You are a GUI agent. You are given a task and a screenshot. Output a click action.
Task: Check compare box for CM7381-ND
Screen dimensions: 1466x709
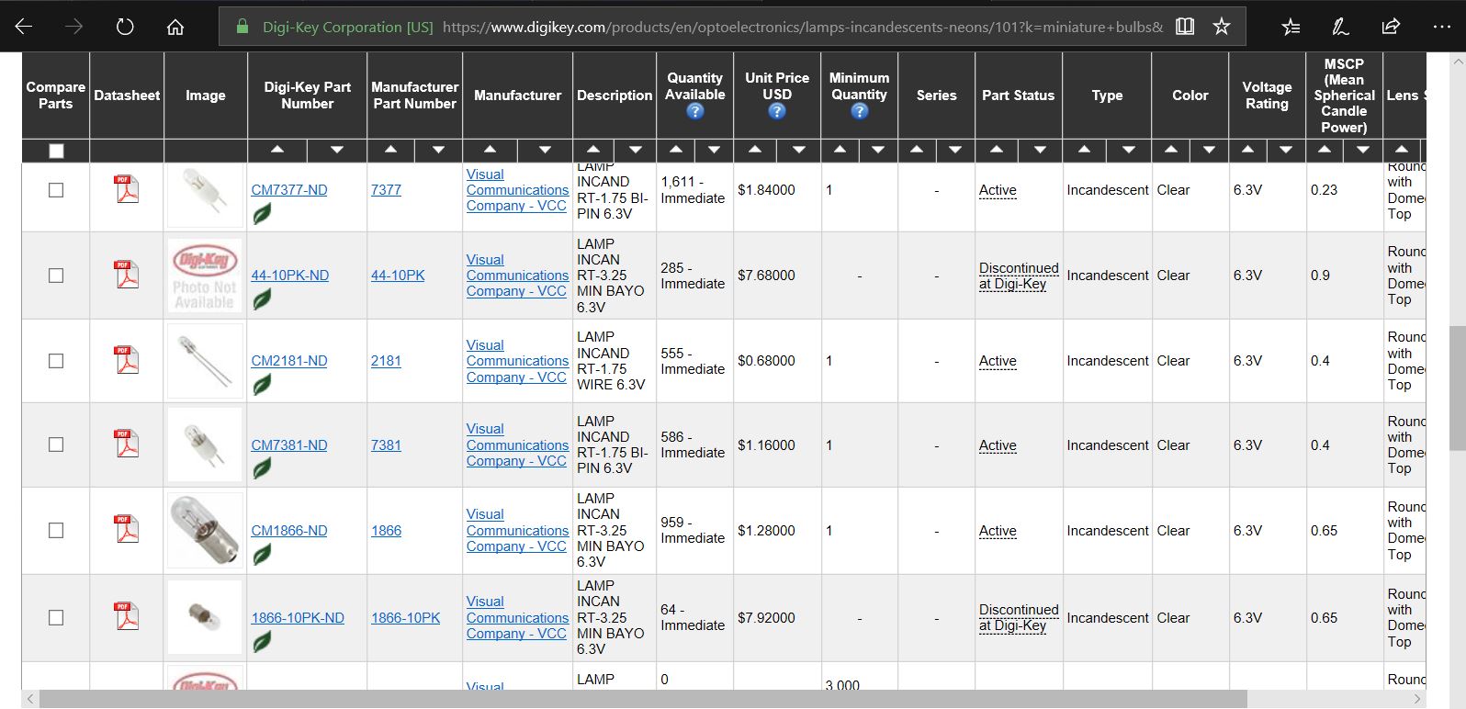coord(56,445)
